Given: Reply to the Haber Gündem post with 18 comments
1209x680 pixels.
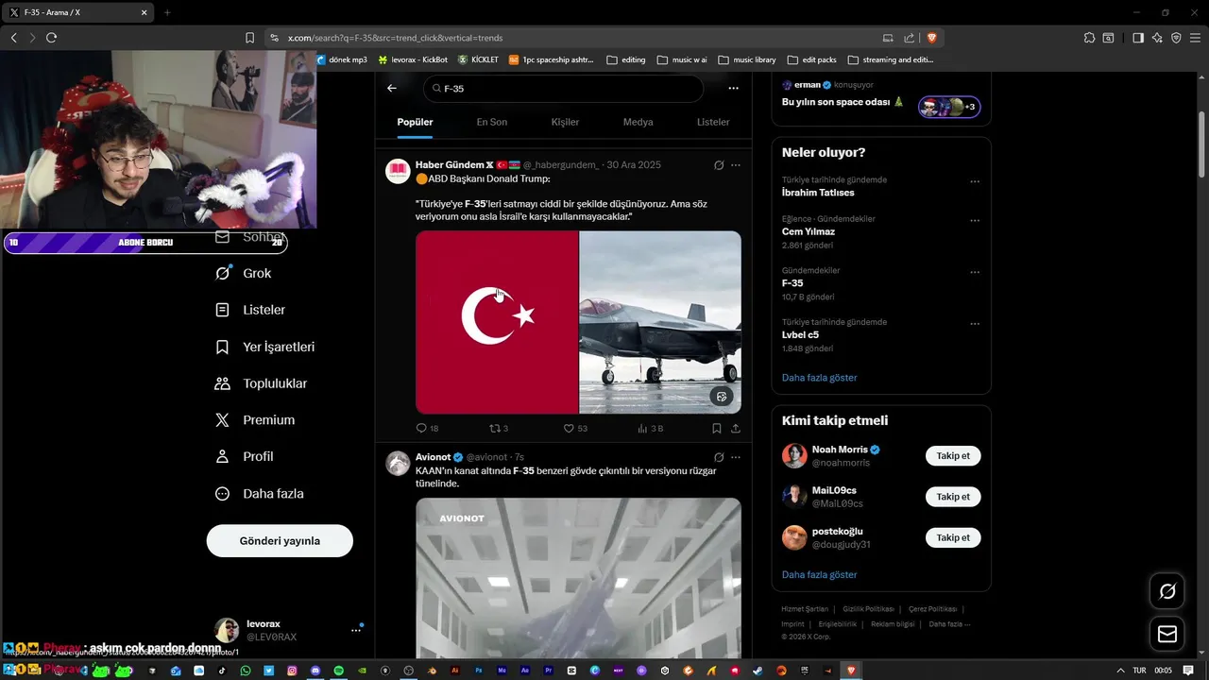Looking at the screenshot, I should pos(427,429).
